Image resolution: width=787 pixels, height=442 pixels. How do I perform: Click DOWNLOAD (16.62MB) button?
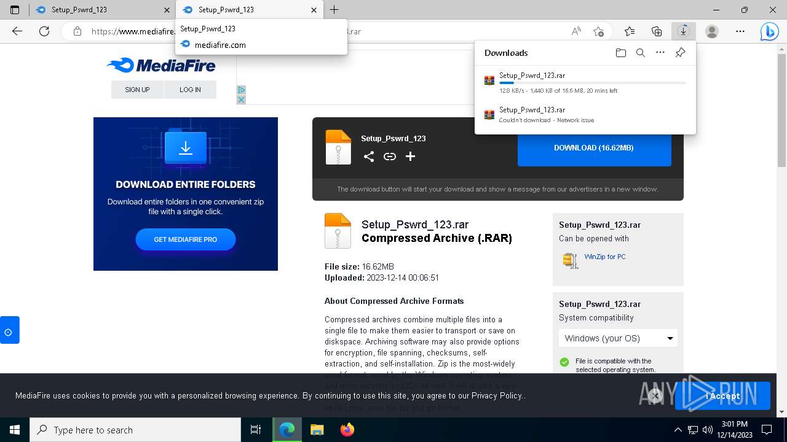pyautogui.click(x=594, y=148)
